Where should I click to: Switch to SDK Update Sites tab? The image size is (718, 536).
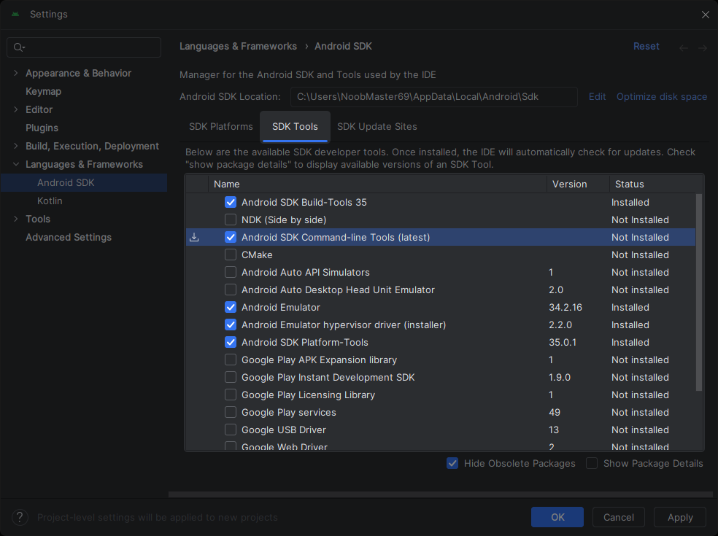pos(377,127)
